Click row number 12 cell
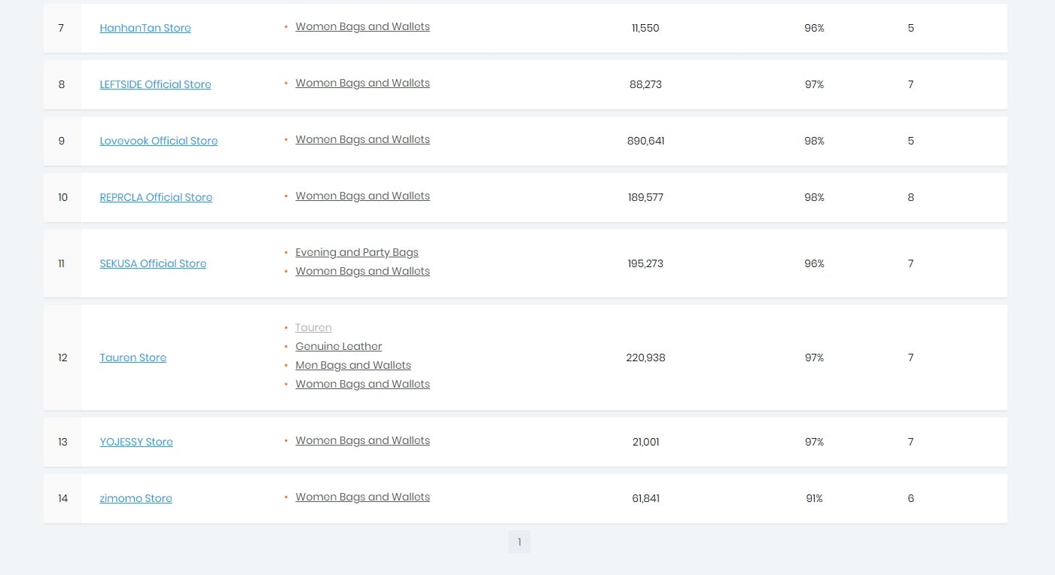 63,357
